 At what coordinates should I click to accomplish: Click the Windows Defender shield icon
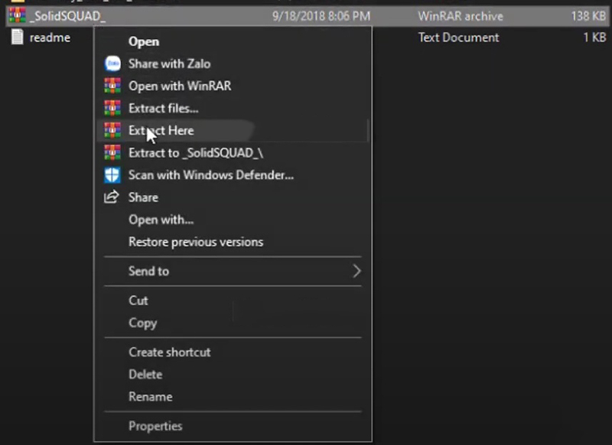click(112, 175)
